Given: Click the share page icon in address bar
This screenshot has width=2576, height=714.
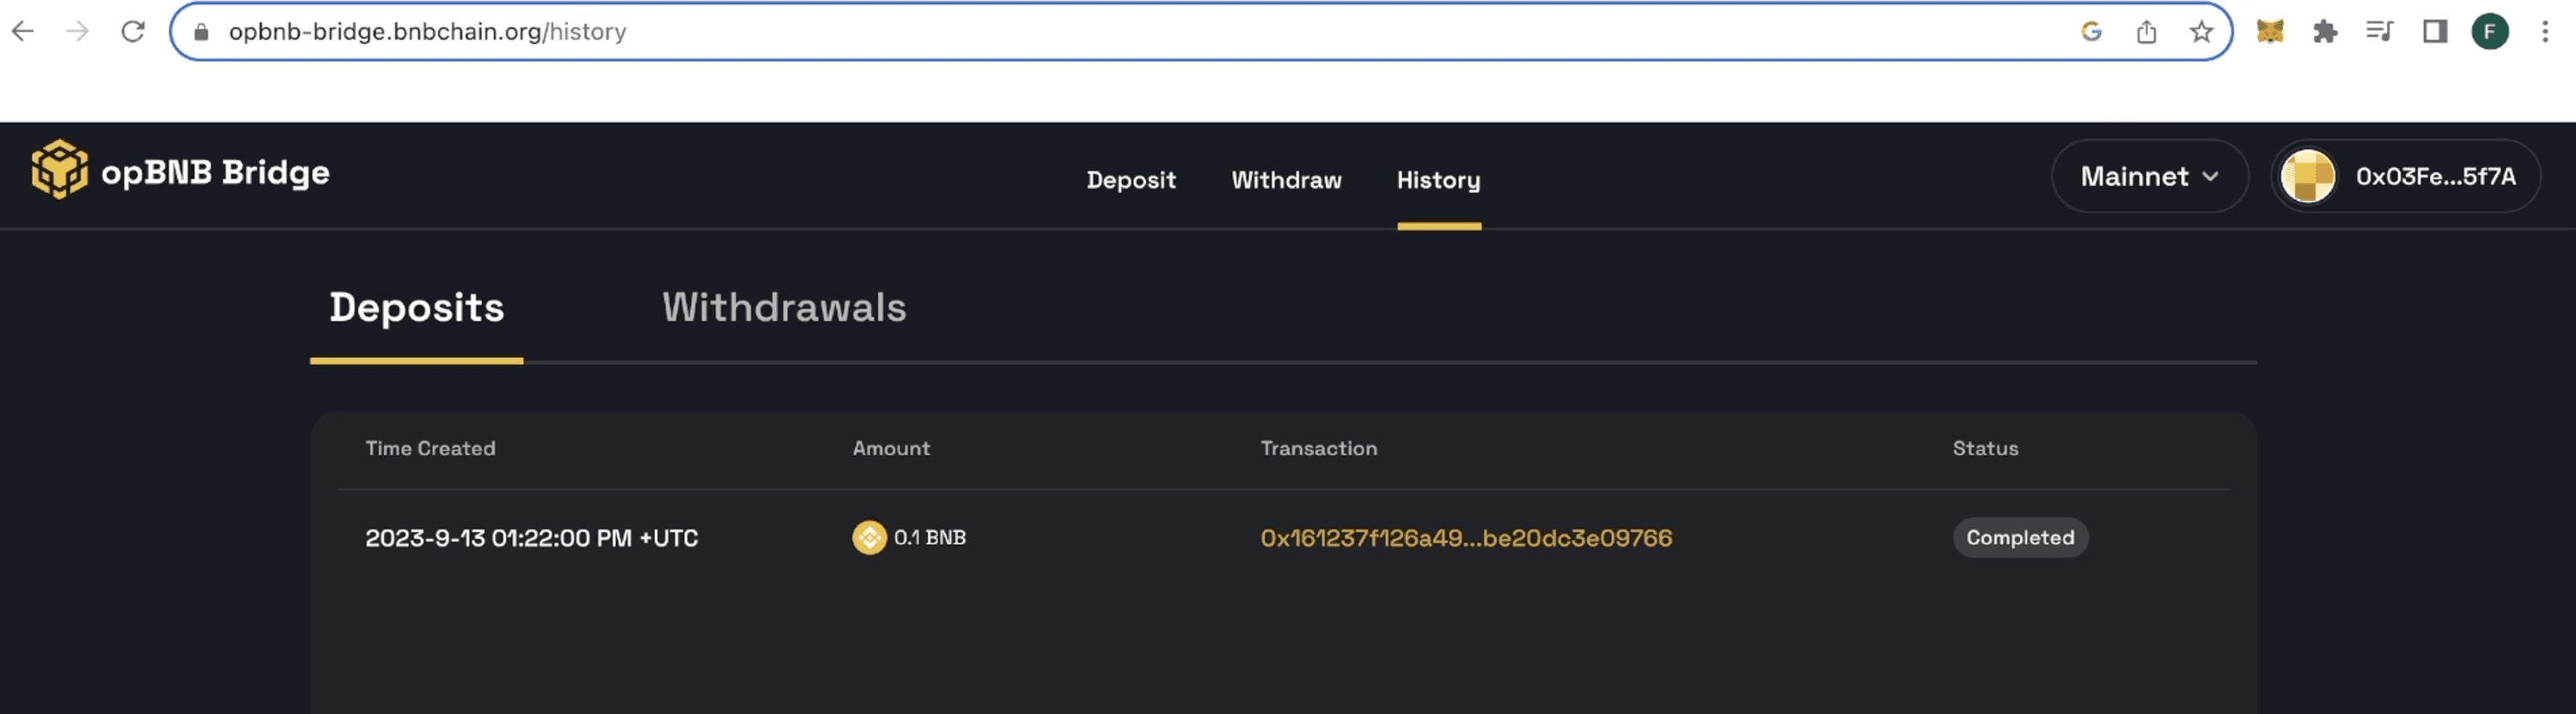Looking at the screenshot, I should 2146,32.
